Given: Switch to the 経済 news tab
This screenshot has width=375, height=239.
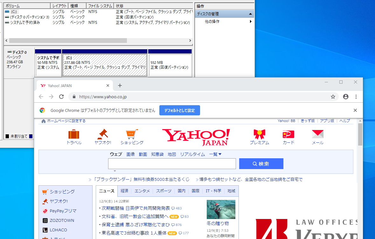Looking at the screenshot, I should (124, 191).
